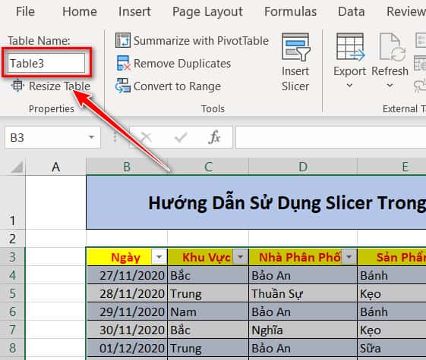This screenshot has width=426, height=360.
Task: Select cell with date 30/11/2020
Action: tap(127, 330)
